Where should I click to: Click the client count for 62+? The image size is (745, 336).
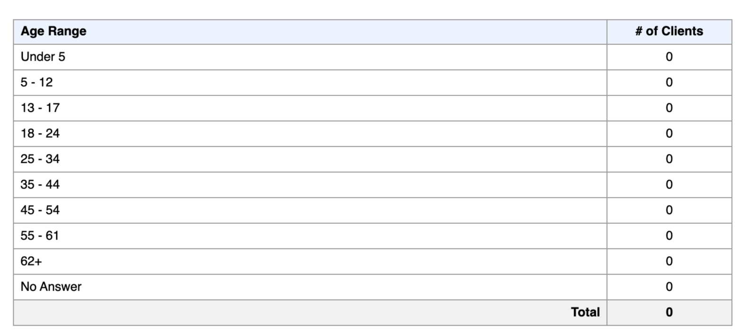pos(669,262)
